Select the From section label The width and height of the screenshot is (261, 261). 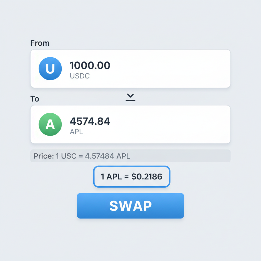point(40,43)
